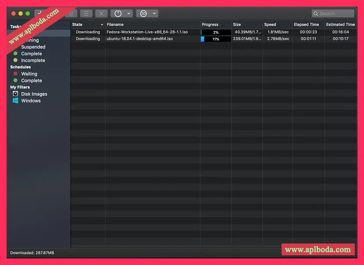Focus the Search field

click(x=333, y=14)
